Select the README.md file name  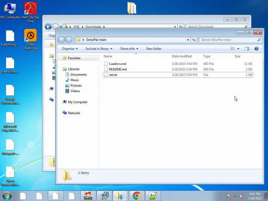tap(118, 69)
